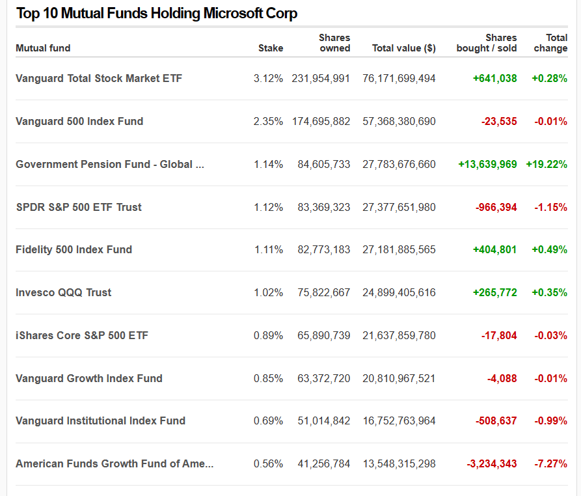Click the -3,234,343 shares sold figure
This screenshot has height=496, width=581.
point(492,464)
